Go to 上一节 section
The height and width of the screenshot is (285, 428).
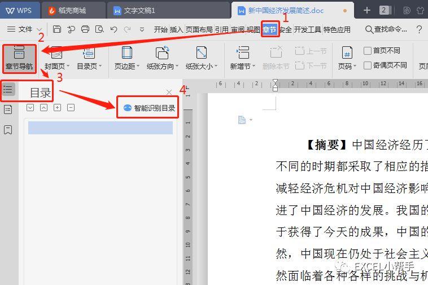[311, 51]
